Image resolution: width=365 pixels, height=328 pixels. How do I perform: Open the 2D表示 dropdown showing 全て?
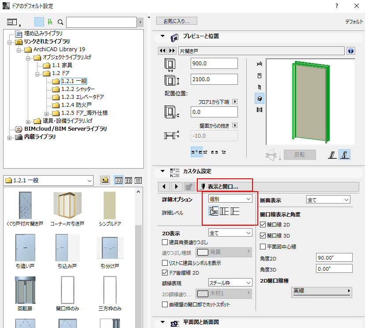(230, 233)
